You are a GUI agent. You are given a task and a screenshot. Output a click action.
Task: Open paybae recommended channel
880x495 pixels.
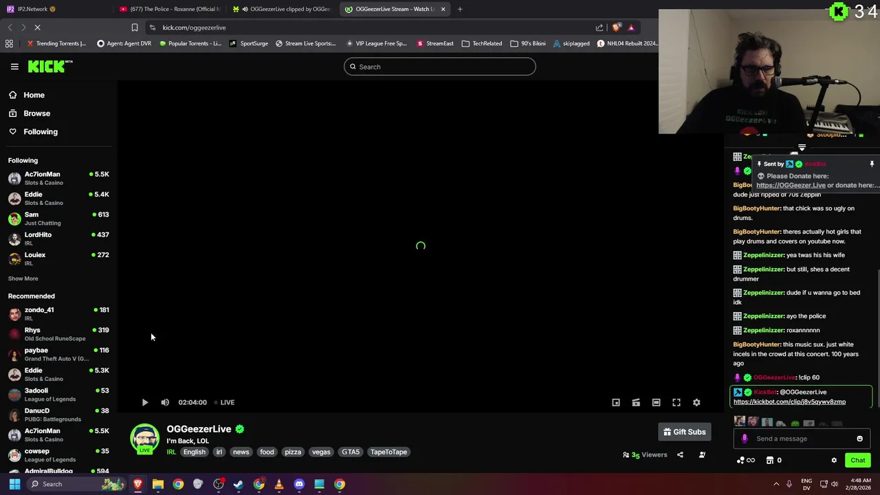(x=58, y=354)
